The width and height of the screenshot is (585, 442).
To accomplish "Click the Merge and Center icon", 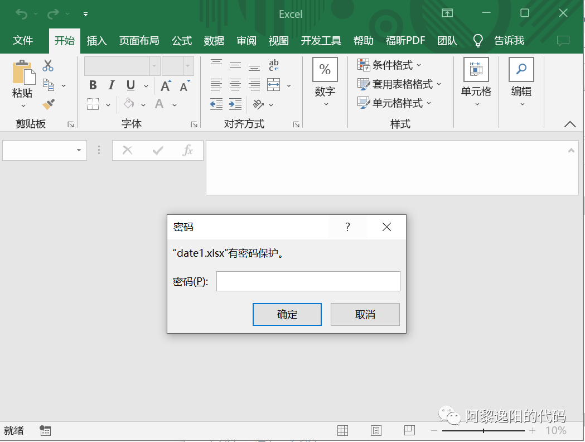I will click(x=273, y=85).
